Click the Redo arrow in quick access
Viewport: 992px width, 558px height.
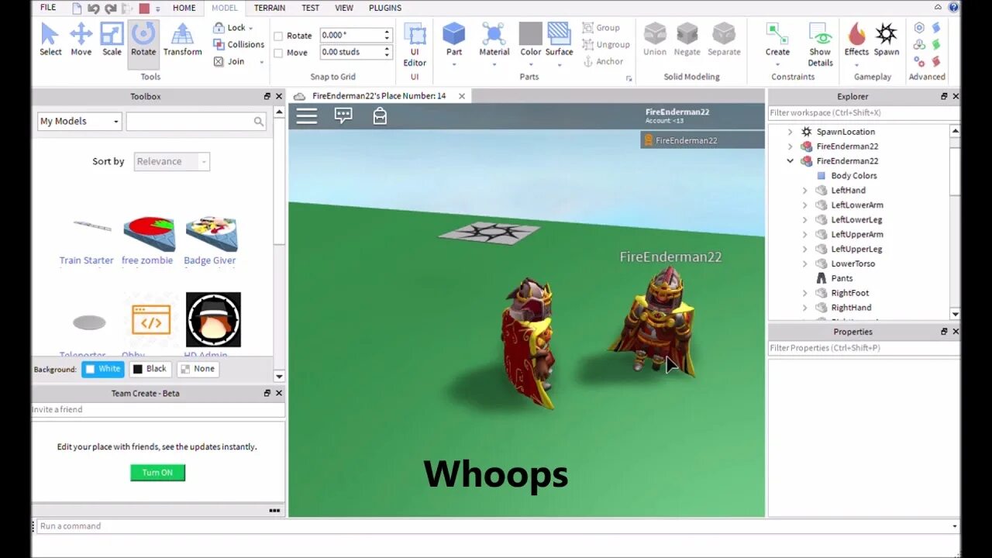pyautogui.click(x=111, y=9)
